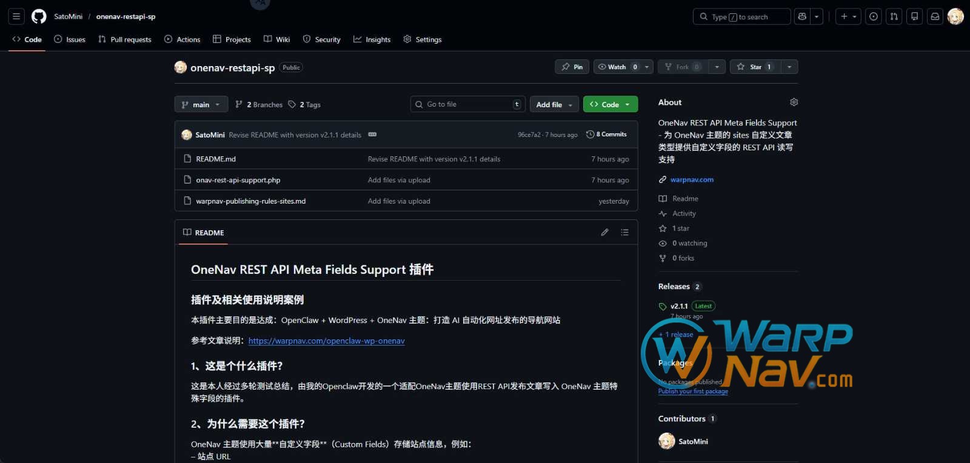
Task: Open the create new plus menu
Action: click(x=848, y=16)
